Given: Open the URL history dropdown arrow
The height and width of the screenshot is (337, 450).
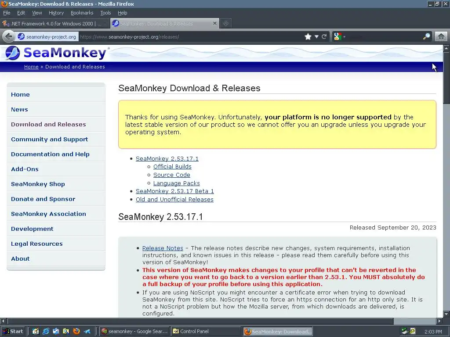Looking at the screenshot, I should [x=316, y=37].
